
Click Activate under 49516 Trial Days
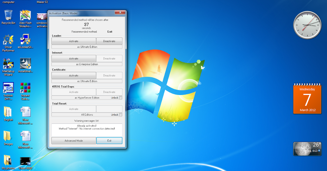[74, 92]
